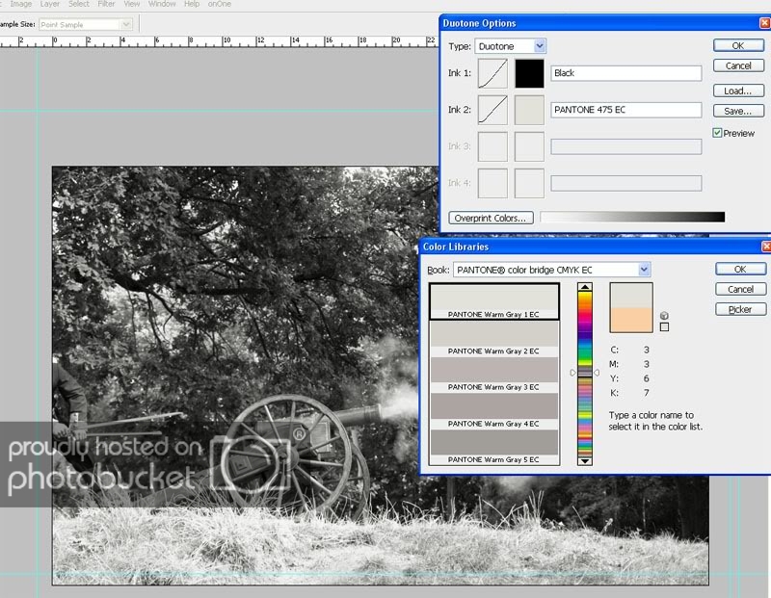Click the web-safe cube warning icon

click(664, 315)
